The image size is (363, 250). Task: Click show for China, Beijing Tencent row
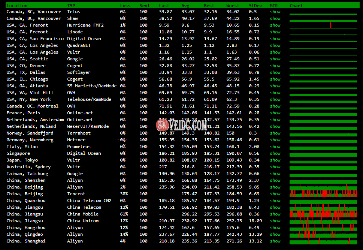(275, 194)
